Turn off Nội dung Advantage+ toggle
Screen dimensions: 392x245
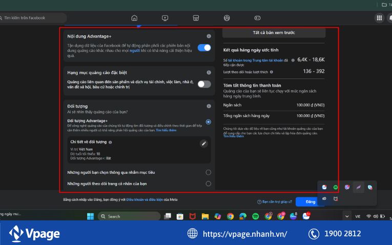coord(204,48)
